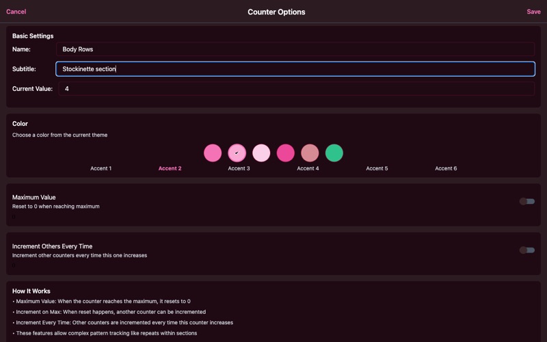The width and height of the screenshot is (547, 342).
Task: Select the Accent 6 label
Action: [x=446, y=168]
